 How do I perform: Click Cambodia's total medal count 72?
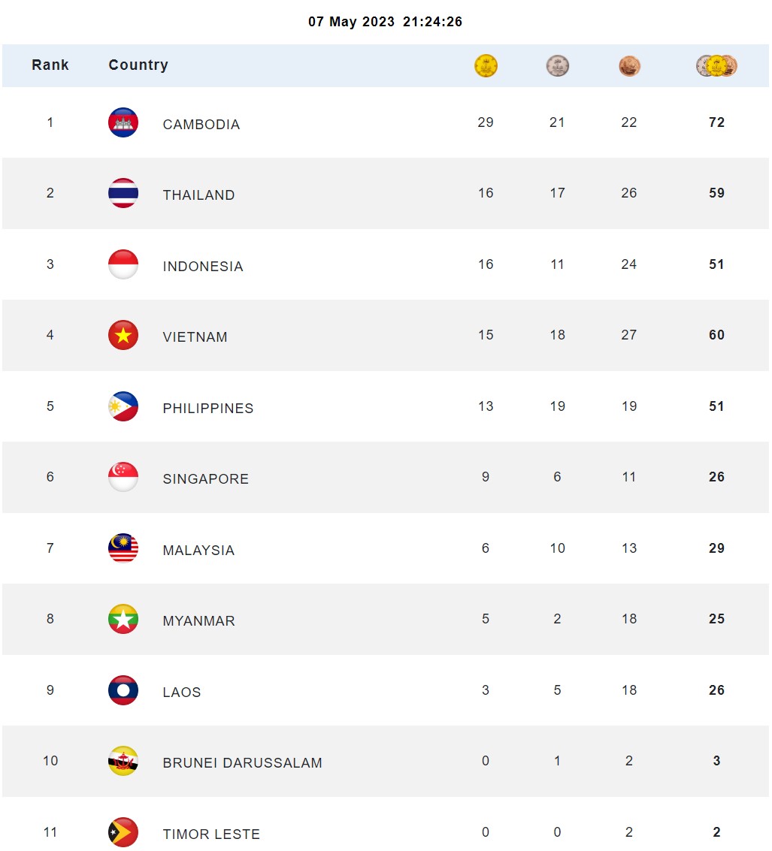(716, 122)
